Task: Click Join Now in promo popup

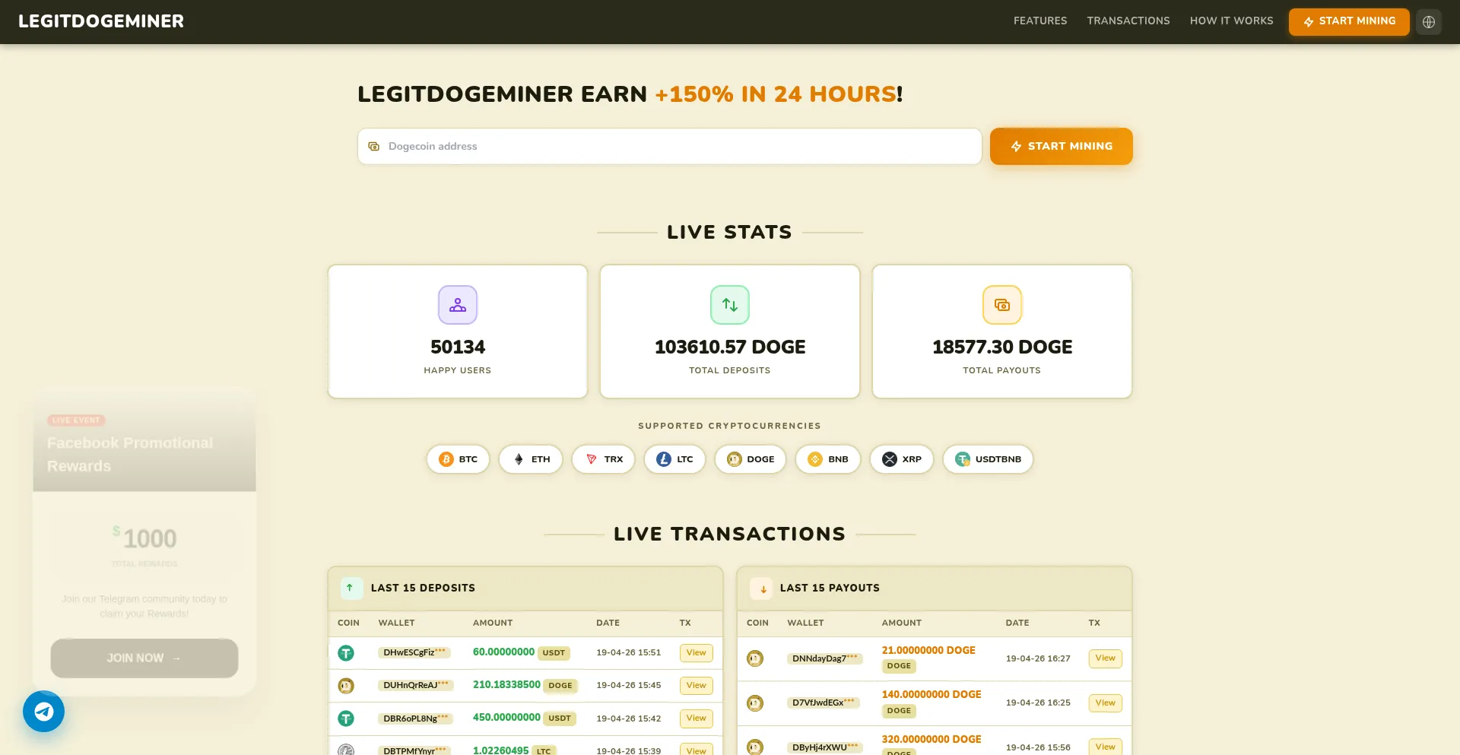Action: click(144, 658)
